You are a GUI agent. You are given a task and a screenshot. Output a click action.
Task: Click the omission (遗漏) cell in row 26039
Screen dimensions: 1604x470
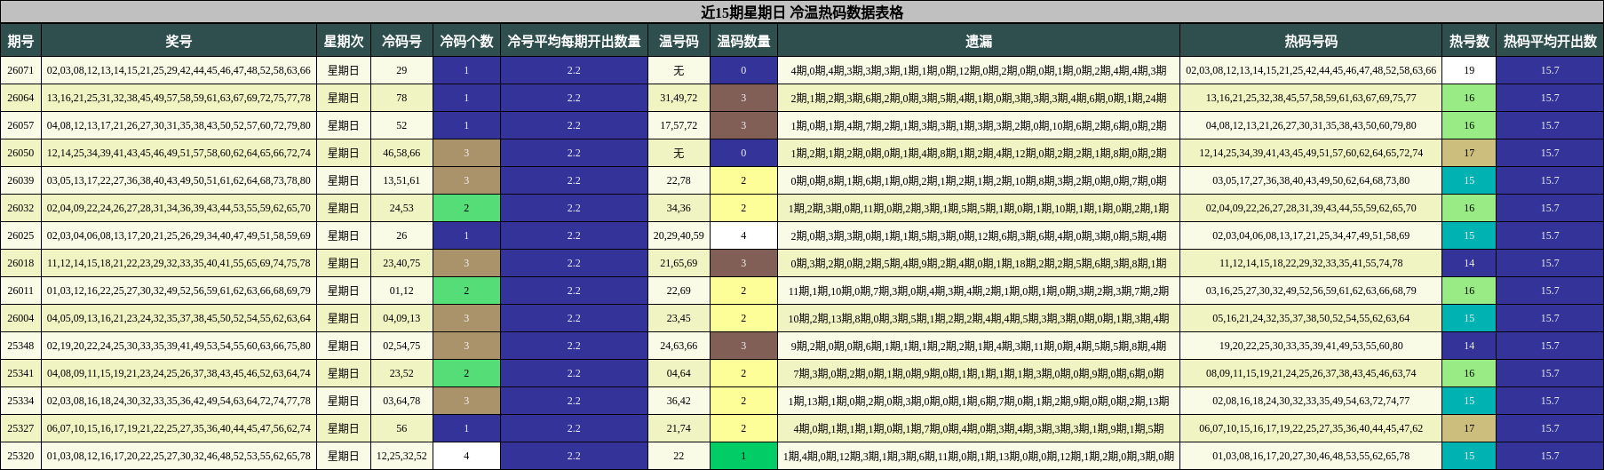[x=979, y=180]
